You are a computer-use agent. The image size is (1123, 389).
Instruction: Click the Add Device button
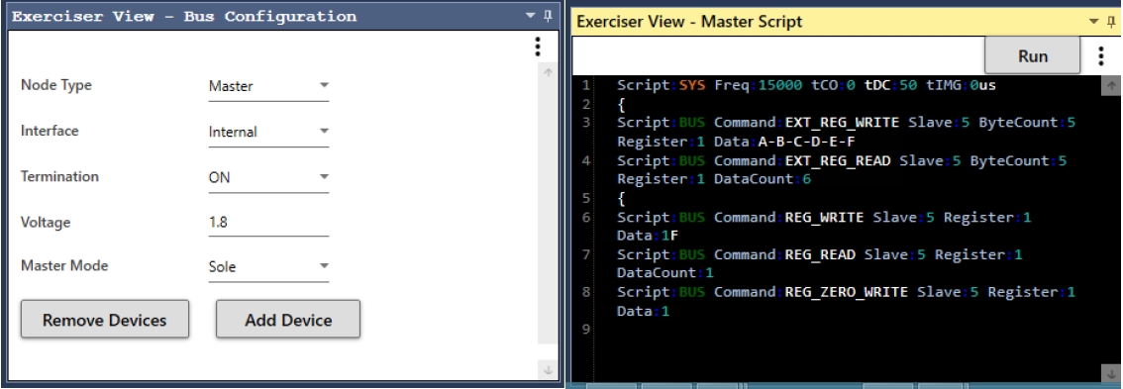pyautogui.click(x=288, y=320)
